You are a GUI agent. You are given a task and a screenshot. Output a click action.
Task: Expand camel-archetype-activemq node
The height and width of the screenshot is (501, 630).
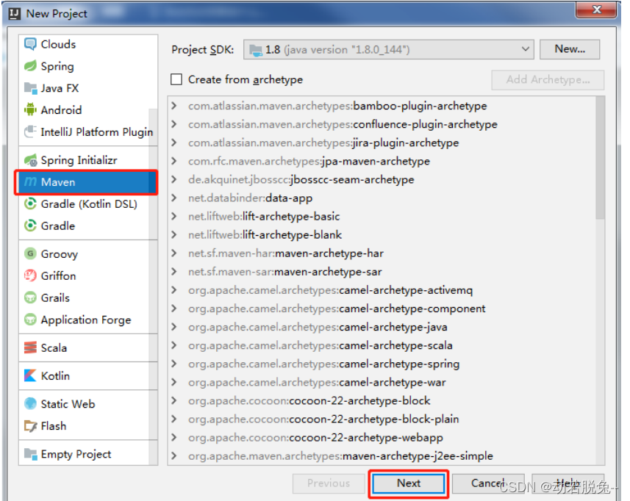(x=174, y=290)
